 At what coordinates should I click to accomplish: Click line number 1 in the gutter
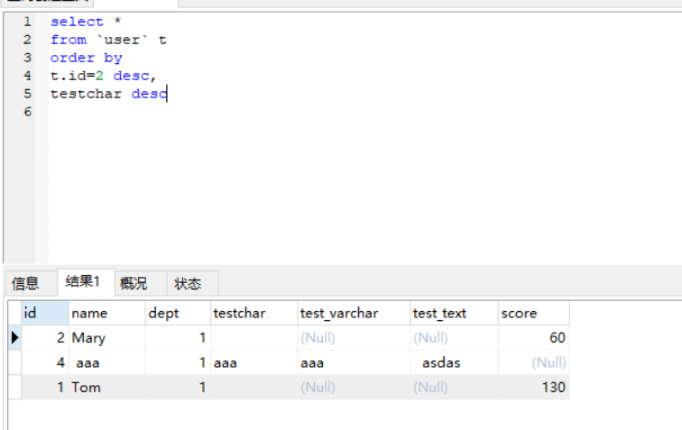[x=28, y=22]
